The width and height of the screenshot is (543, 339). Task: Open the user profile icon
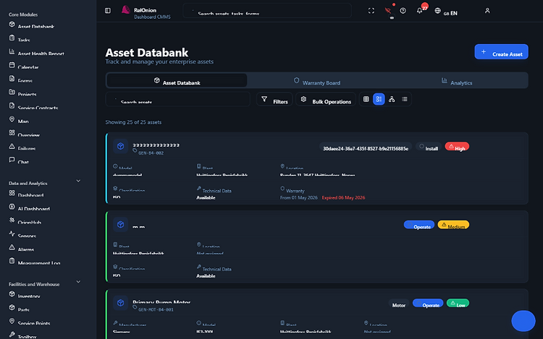[x=487, y=11]
